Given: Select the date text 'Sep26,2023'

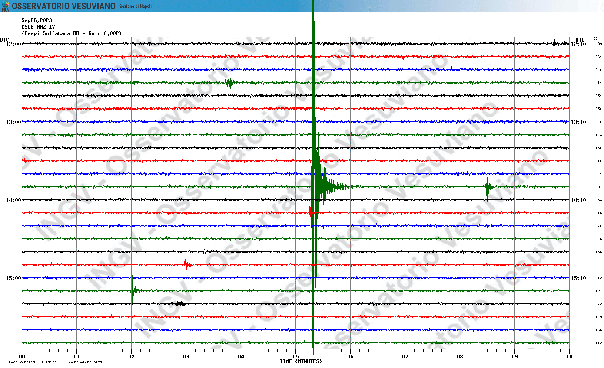Looking at the screenshot, I should [x=37, y=20].
